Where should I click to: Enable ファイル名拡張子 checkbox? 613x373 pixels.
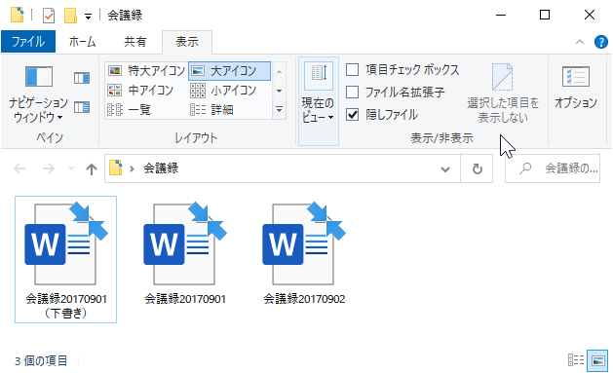[352, 93]
